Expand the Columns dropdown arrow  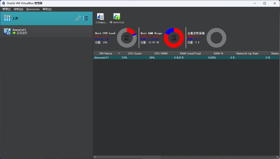[x=106, y=23]
